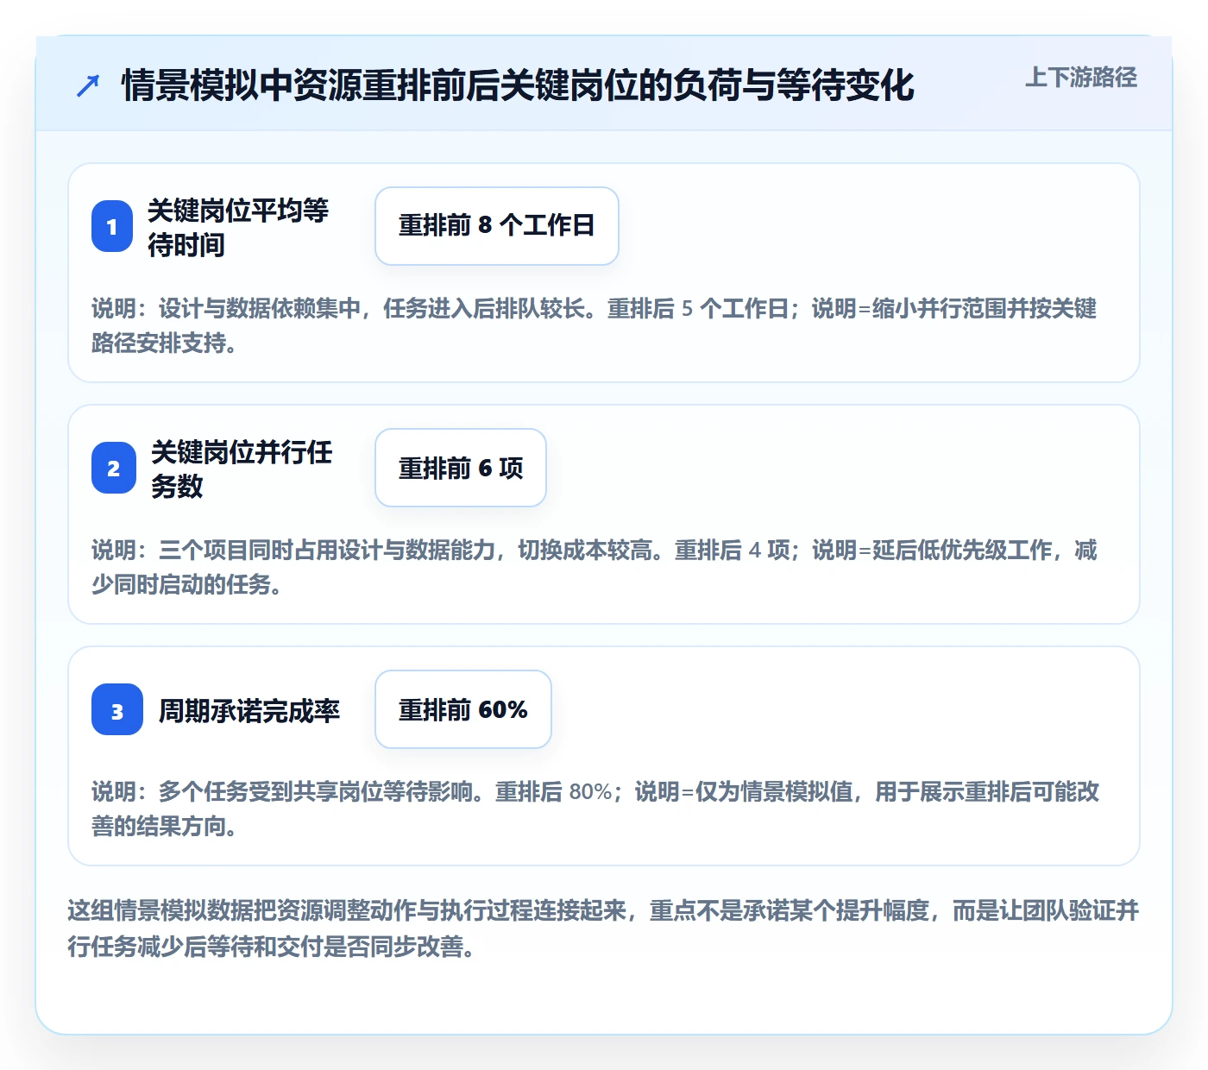Click the number 3 badge
Screen dimensions: 1208x1070
tap(117, 709)
